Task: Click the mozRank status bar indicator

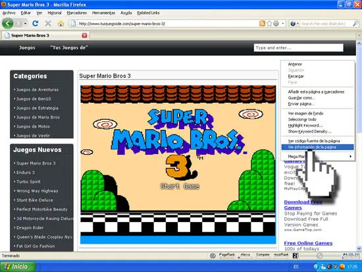Action: [281, 255]
